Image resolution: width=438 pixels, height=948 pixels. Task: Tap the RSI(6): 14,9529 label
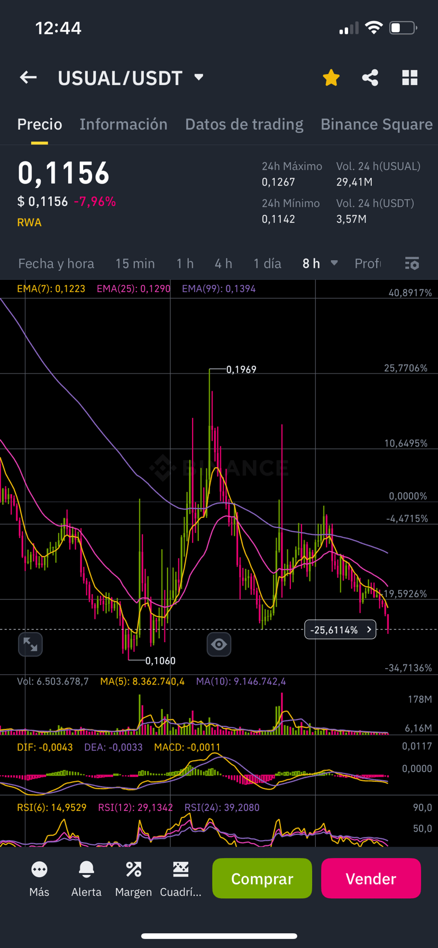(x=52, y=807)
